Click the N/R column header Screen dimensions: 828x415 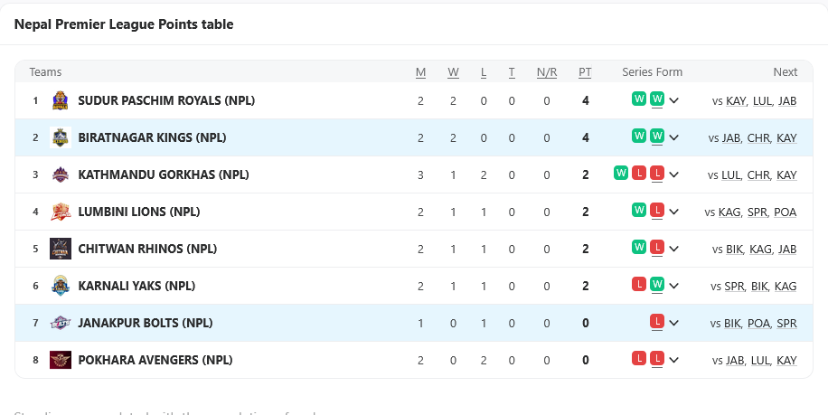(547, 72)
